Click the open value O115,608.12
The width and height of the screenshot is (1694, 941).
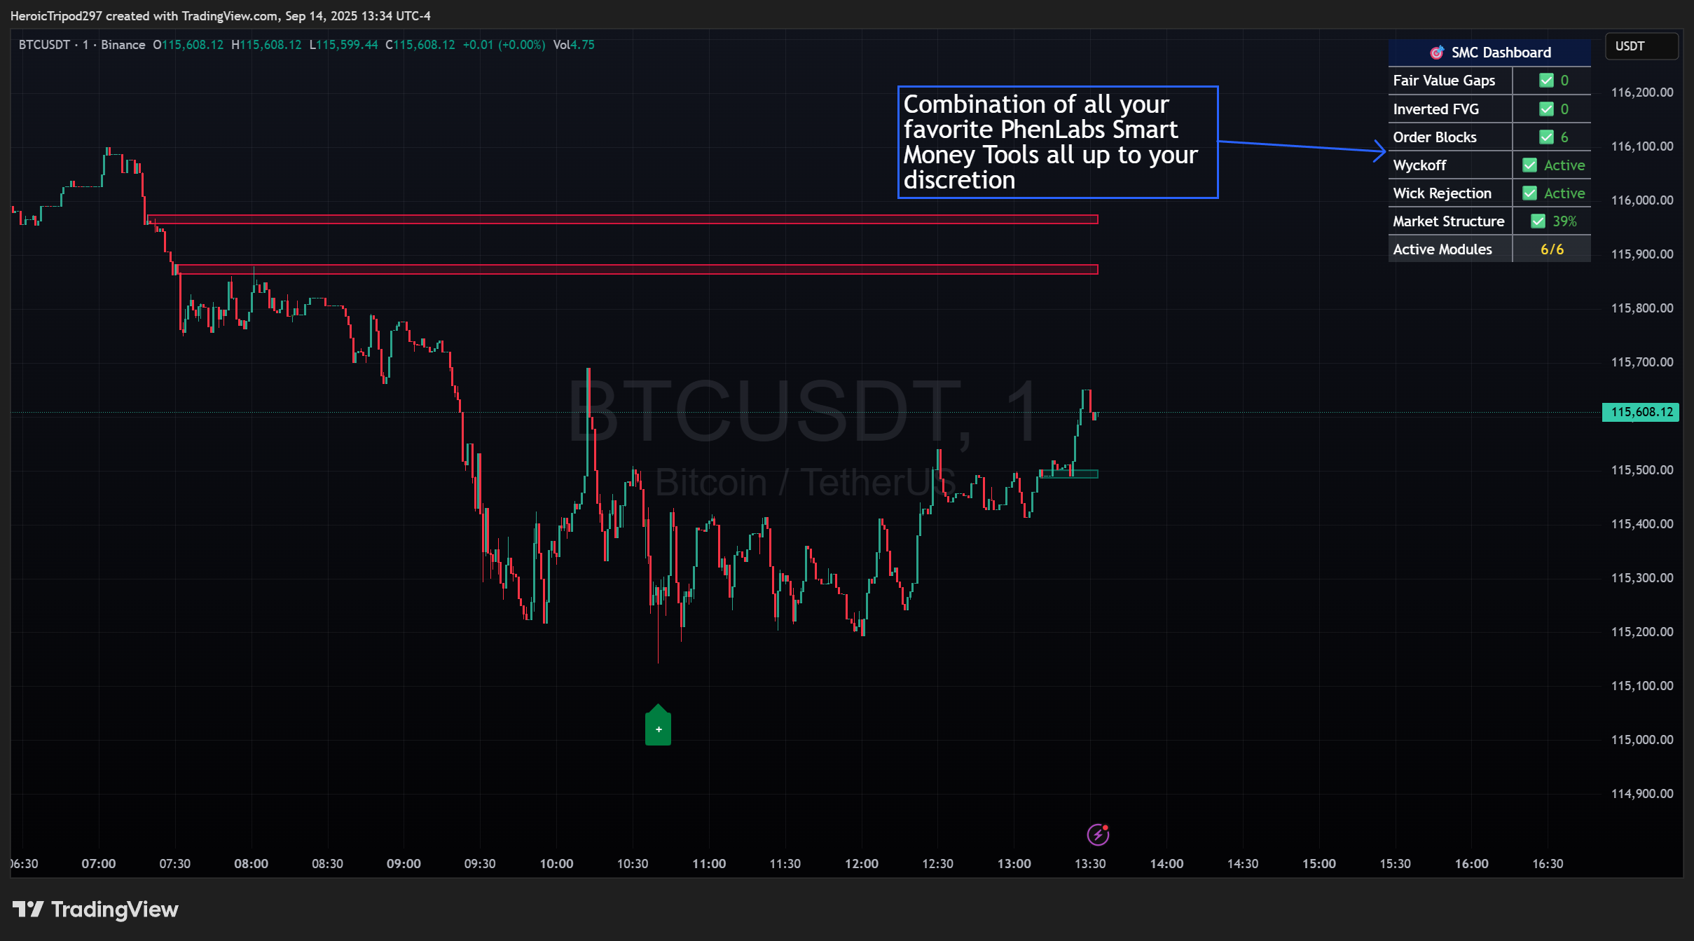tap(188, 45)
